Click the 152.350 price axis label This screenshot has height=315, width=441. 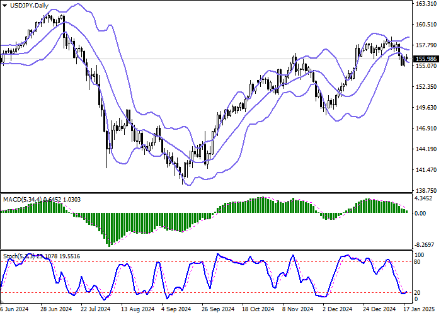coord(427,86)
